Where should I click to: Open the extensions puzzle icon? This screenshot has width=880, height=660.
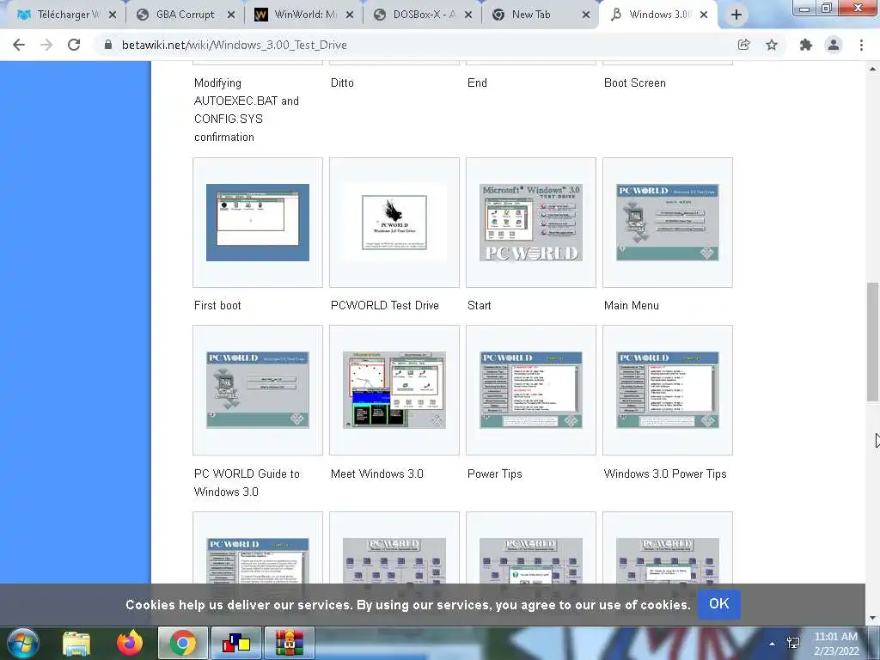806,45
